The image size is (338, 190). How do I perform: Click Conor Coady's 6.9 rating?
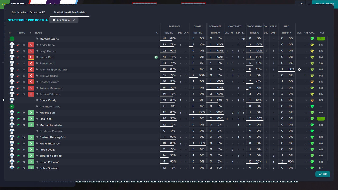[x=321, y=101]
